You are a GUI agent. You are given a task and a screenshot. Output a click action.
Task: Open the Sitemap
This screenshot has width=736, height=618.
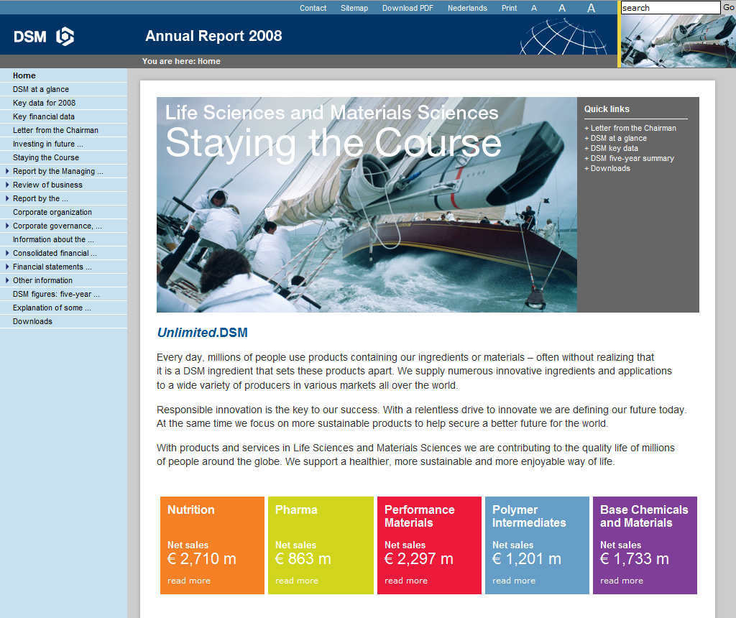point(354,8)
